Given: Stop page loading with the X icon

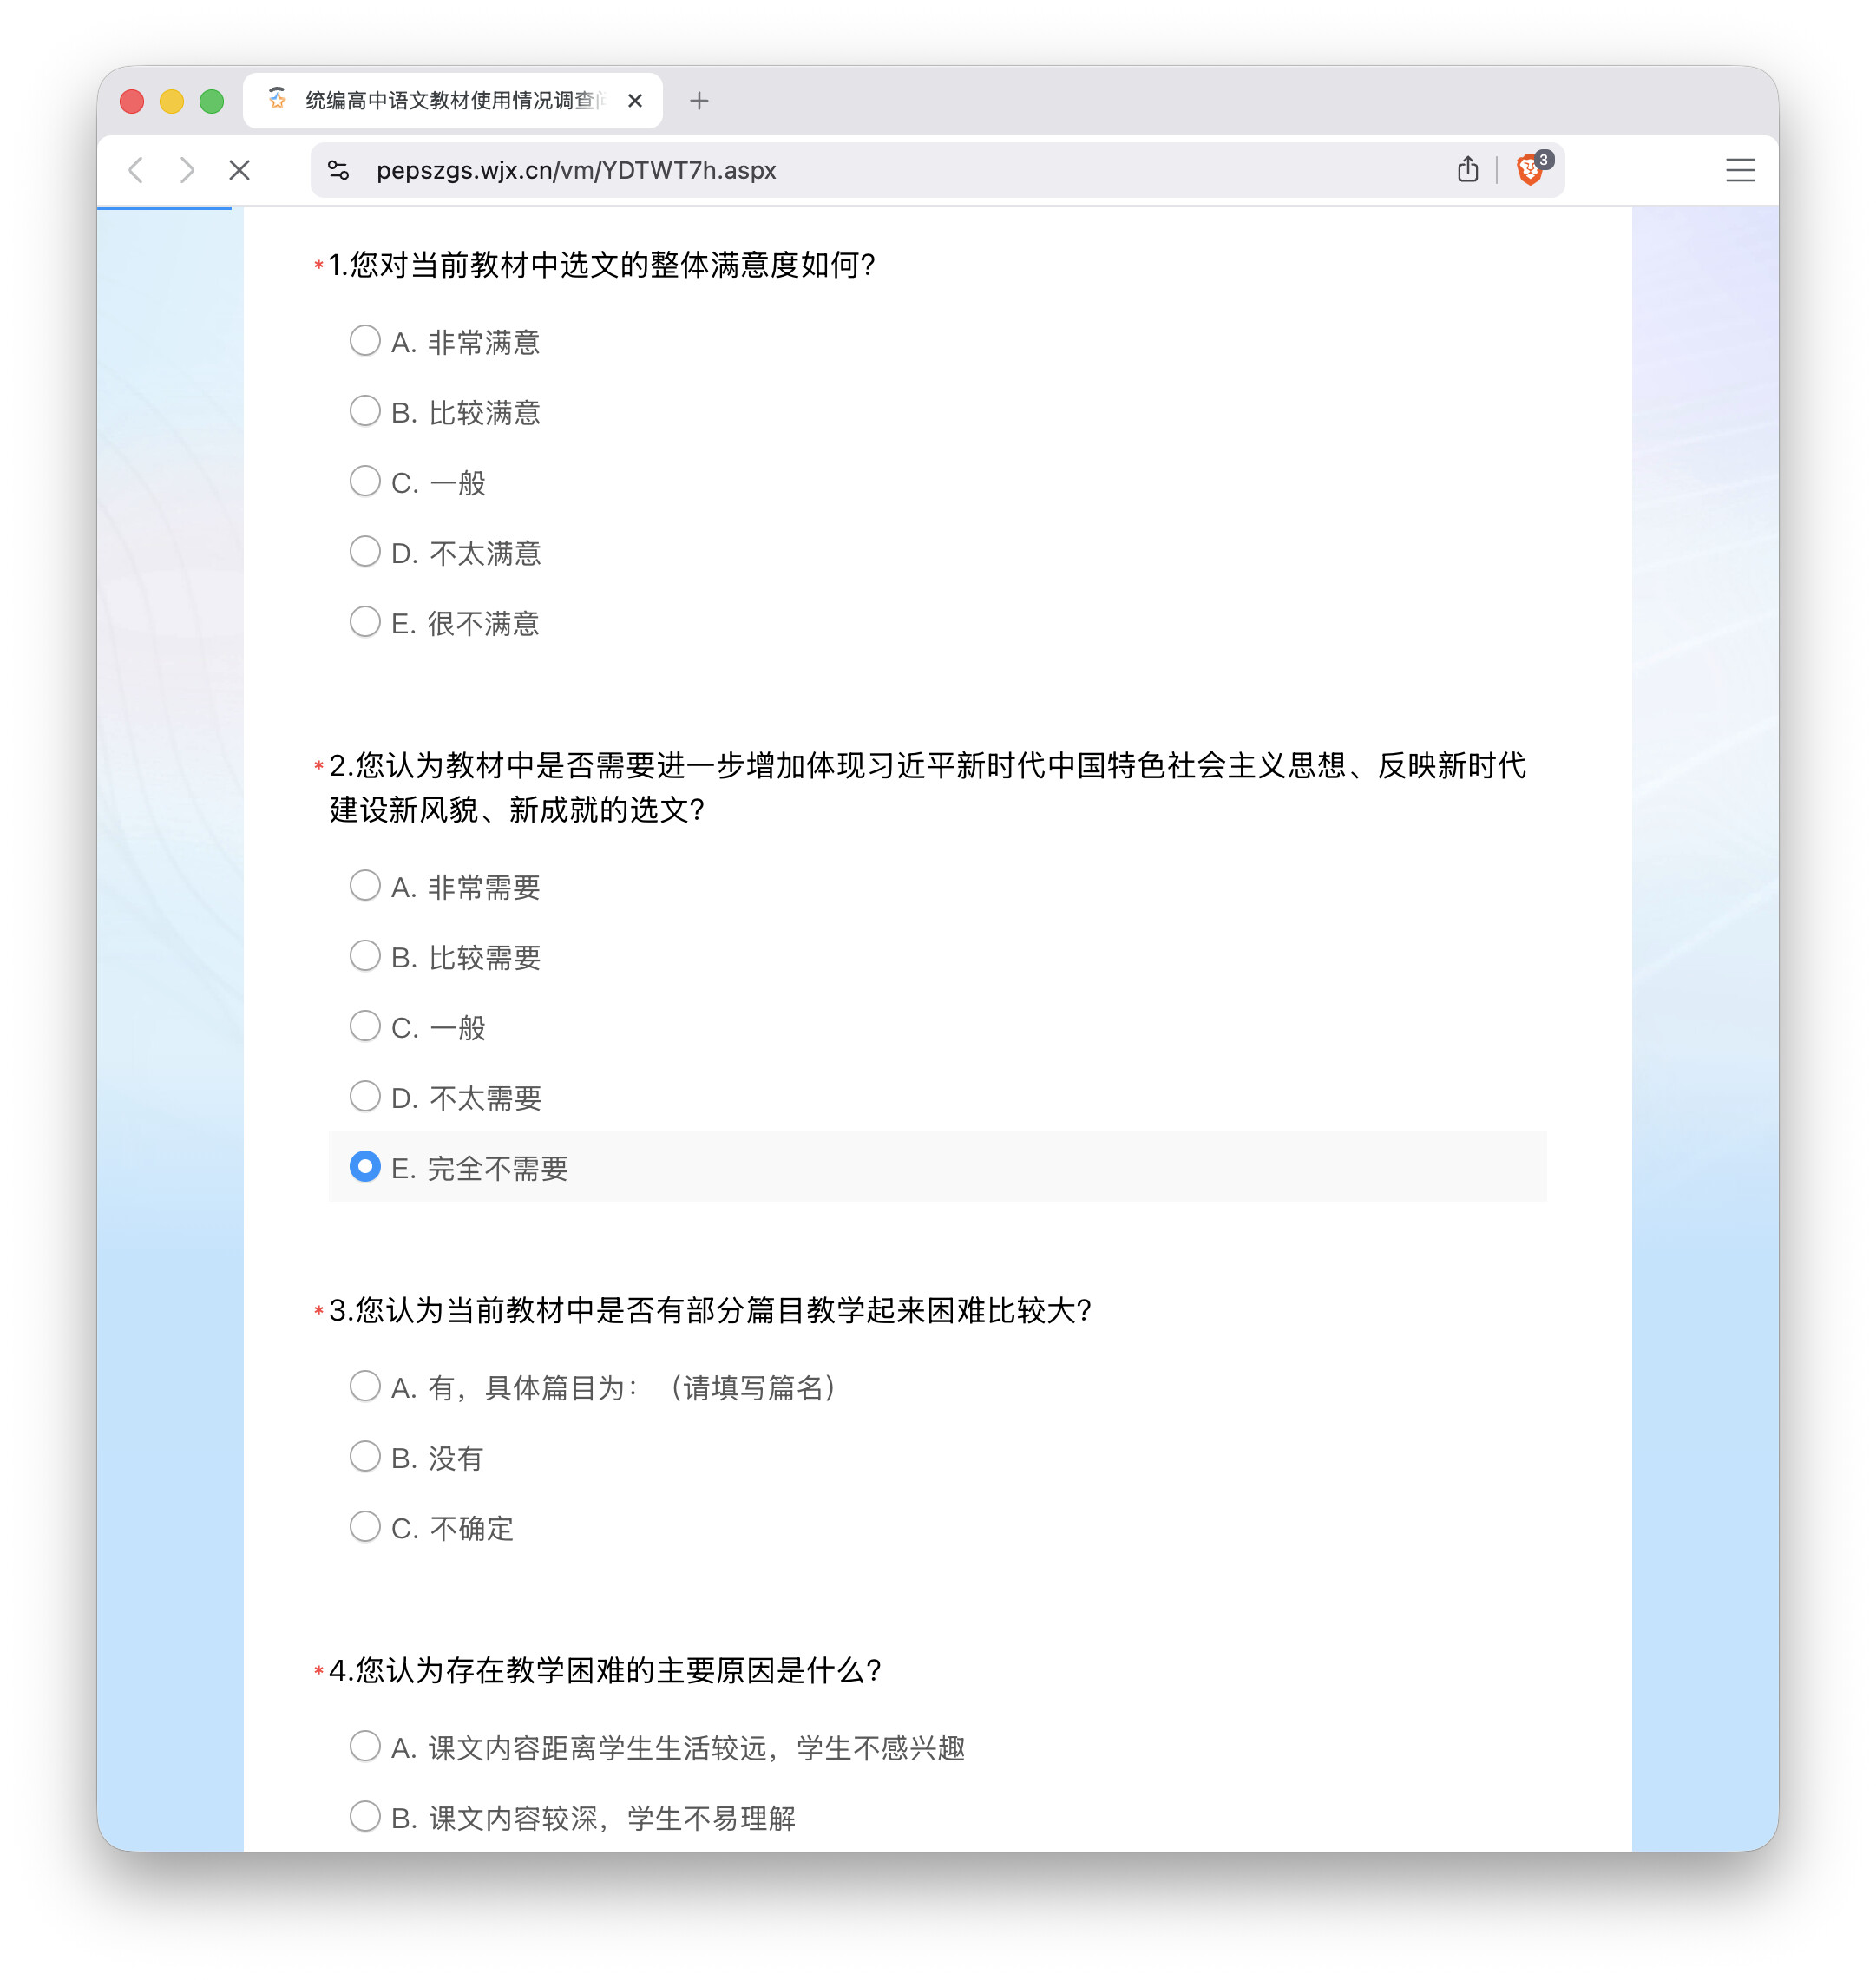Looking at the screenshot, I should coord(239,170).
